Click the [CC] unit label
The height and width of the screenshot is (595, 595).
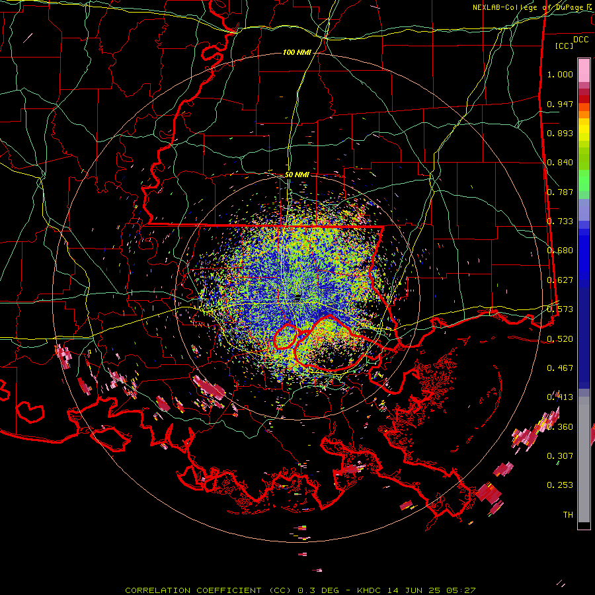coord(565,46)
